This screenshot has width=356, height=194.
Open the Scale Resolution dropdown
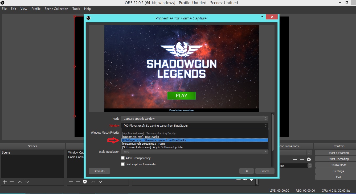265,152
